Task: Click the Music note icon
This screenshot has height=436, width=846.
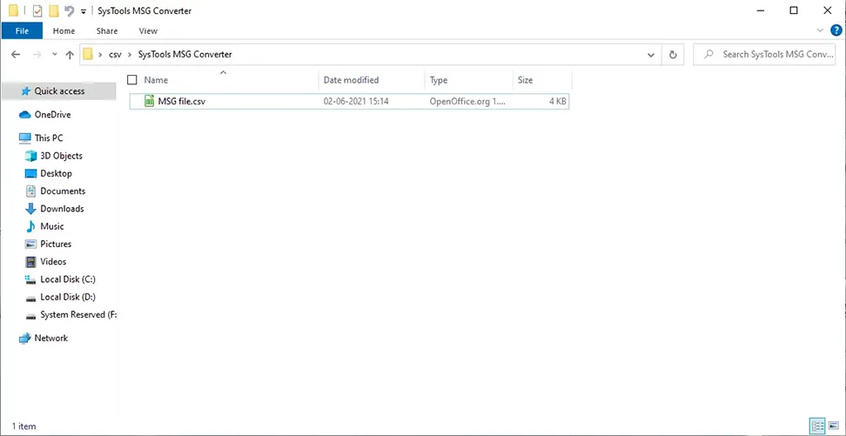Action: click(x=30, y=226)
